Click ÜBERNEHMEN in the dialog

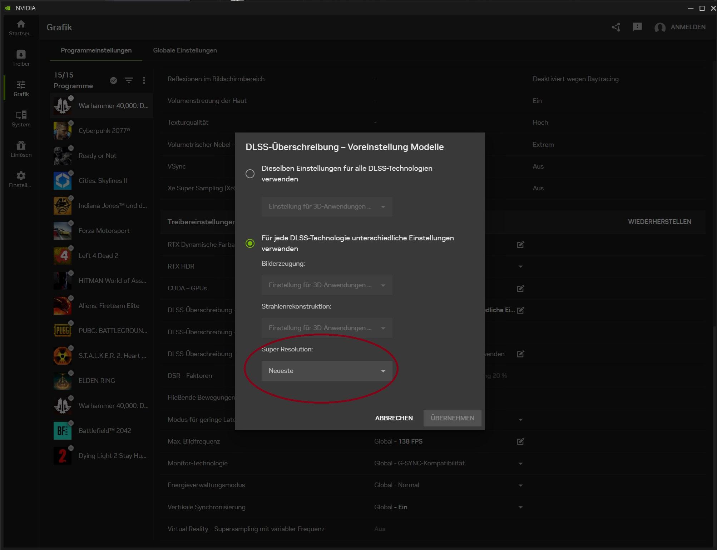(452, 418)
